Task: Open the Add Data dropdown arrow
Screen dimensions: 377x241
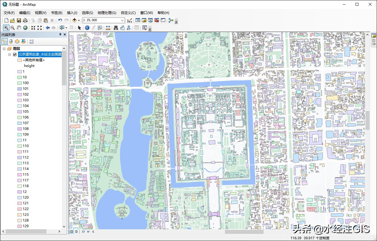Action: tap(79, 20)
